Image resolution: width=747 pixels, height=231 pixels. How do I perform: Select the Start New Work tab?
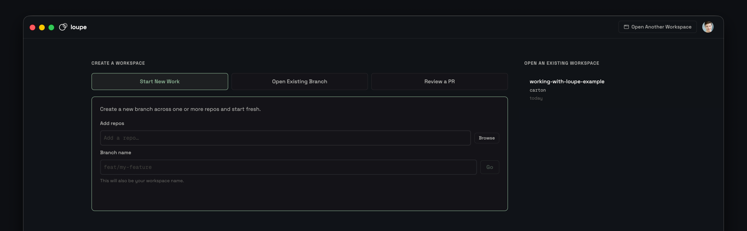pos(159,81)
